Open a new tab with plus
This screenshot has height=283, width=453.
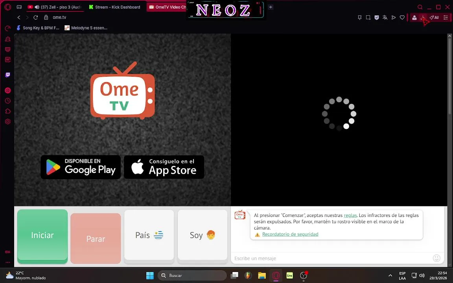tap(271, 7)
